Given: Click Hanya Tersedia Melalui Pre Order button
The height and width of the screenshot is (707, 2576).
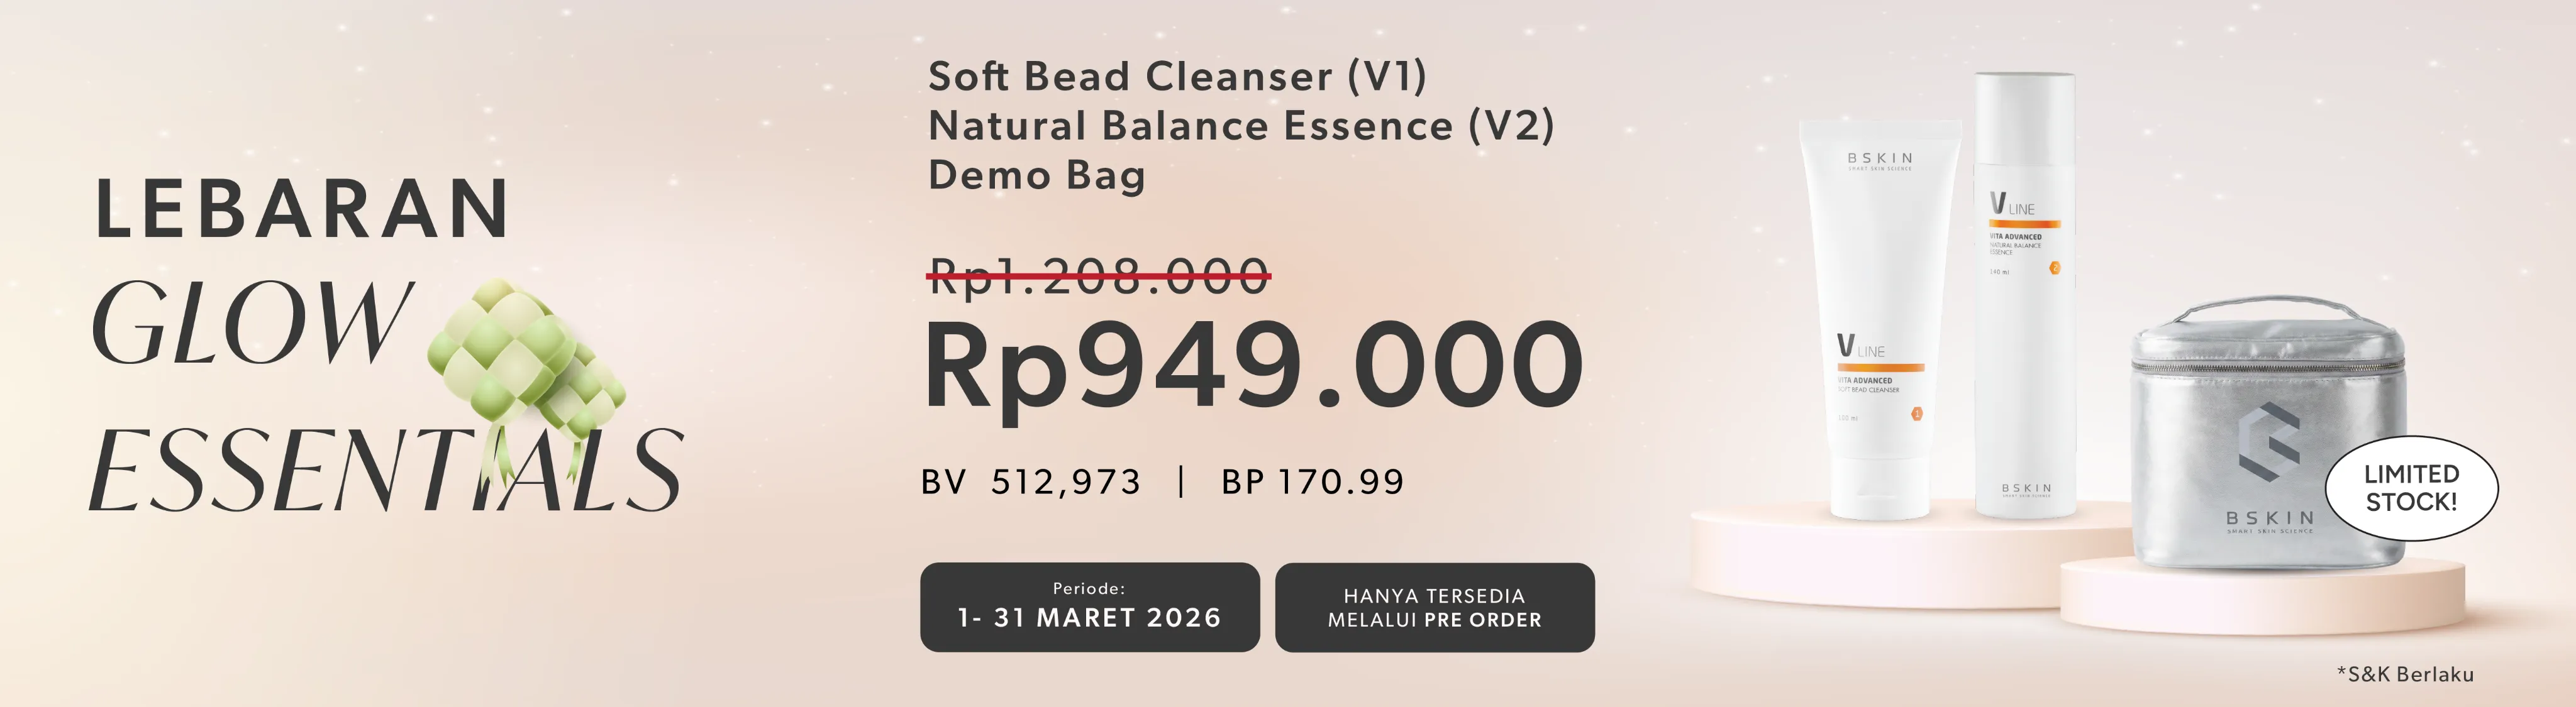Looking at the screenshot, I should (x=1434, y=607).
